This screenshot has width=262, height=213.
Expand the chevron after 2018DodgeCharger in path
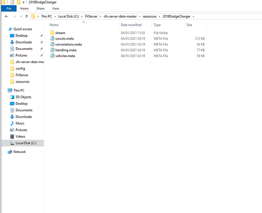coord(194,17)
